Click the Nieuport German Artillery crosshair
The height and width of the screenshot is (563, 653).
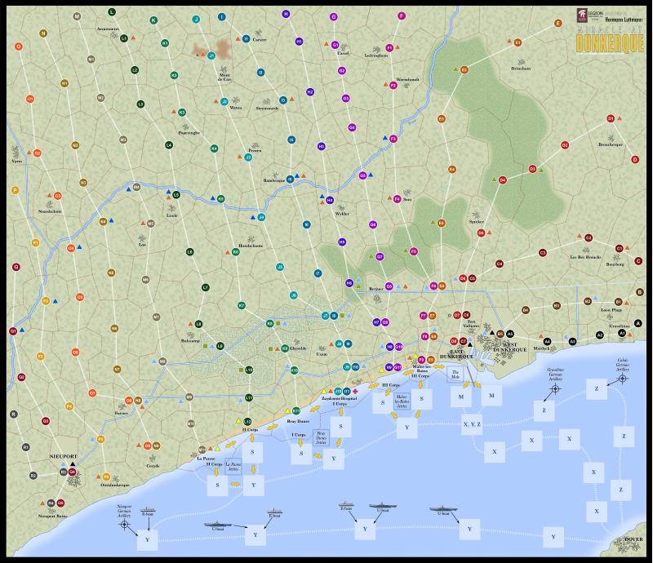pyautogui.click(x=124, y=524)
